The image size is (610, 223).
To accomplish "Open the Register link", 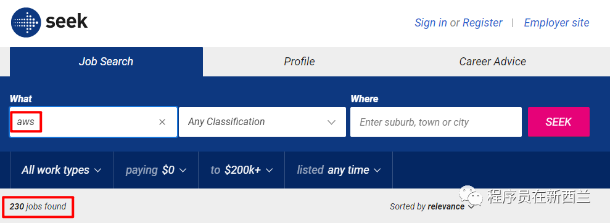I will pyautogui.click(x=482, y=23).
